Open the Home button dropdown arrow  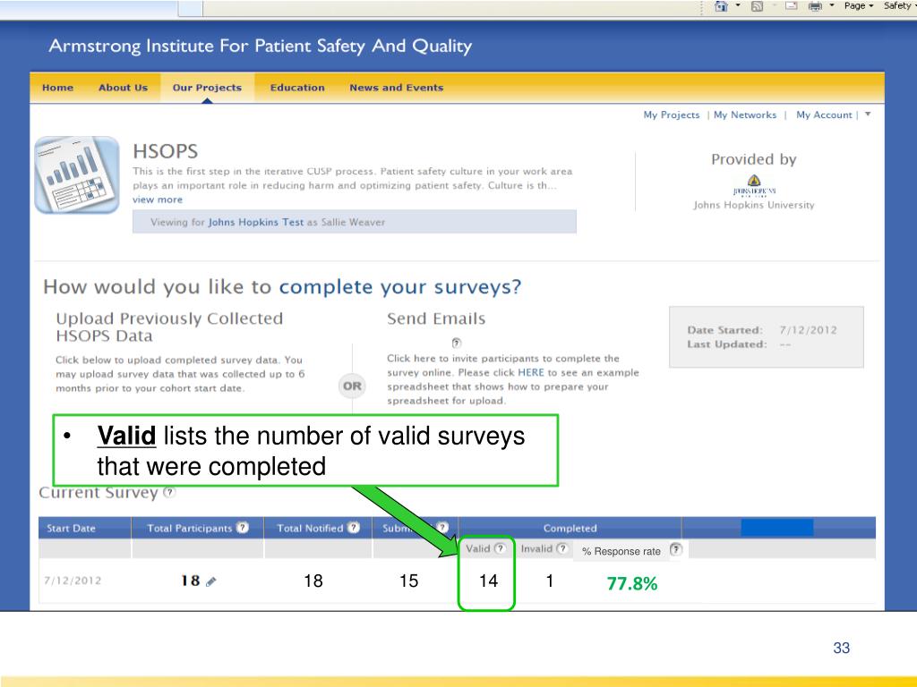pyautogui.click(x=738, y=6)
